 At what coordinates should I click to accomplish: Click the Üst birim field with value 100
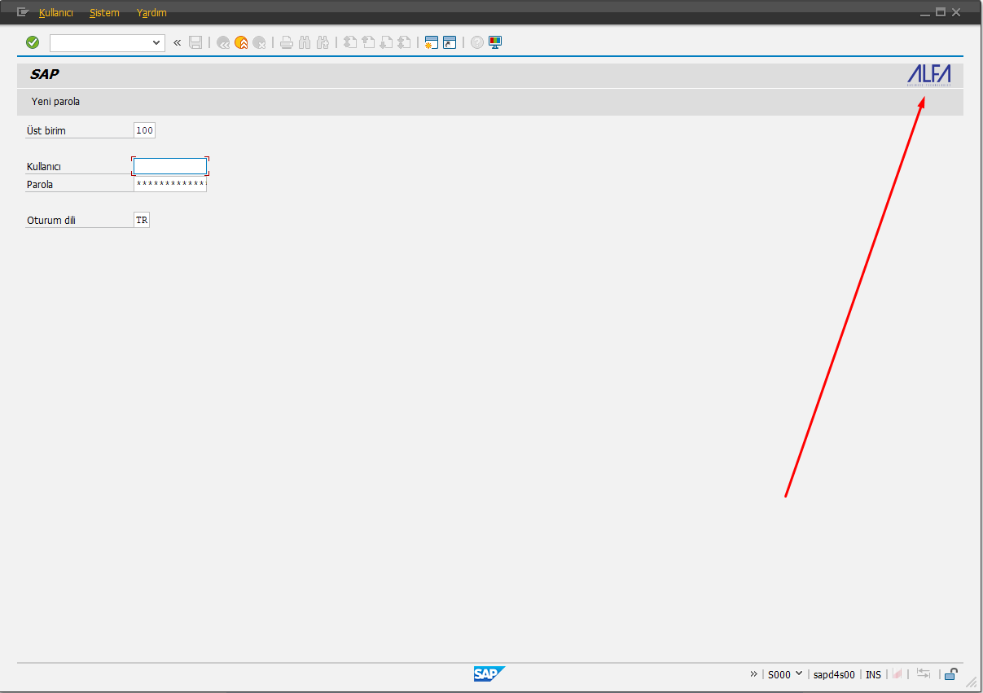click(x=144, y=130)
